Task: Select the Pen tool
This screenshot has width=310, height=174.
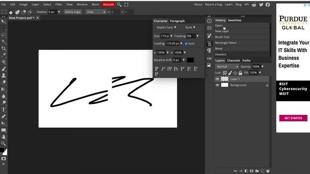Action: tap(3, 116)
